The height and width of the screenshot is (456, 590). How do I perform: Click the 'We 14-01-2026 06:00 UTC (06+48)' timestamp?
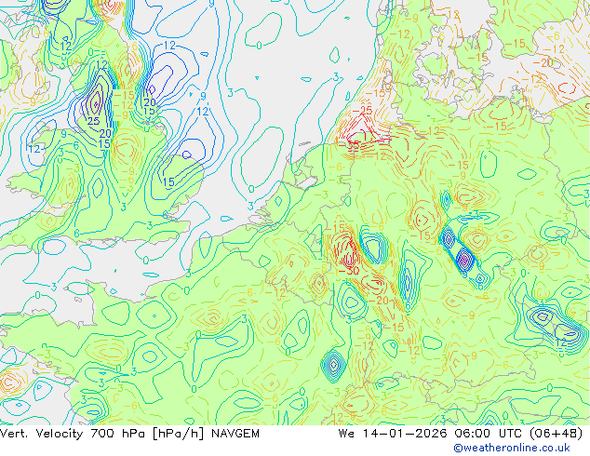click(461, 434)
